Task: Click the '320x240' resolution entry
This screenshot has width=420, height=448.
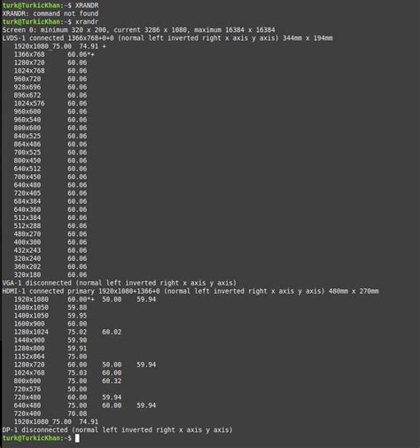Action: [x=27, y=258]
